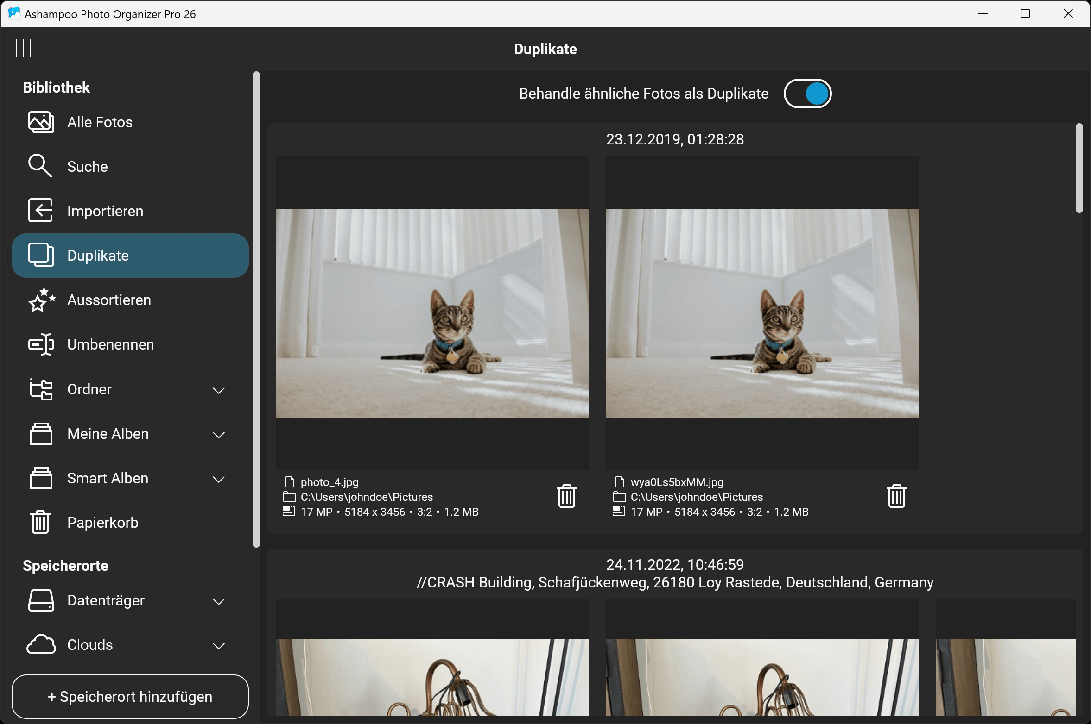This screenshot has height=724, width=1091.
Task: Select the Suche (search) icon in sidebar
Action: coord(40,166)
